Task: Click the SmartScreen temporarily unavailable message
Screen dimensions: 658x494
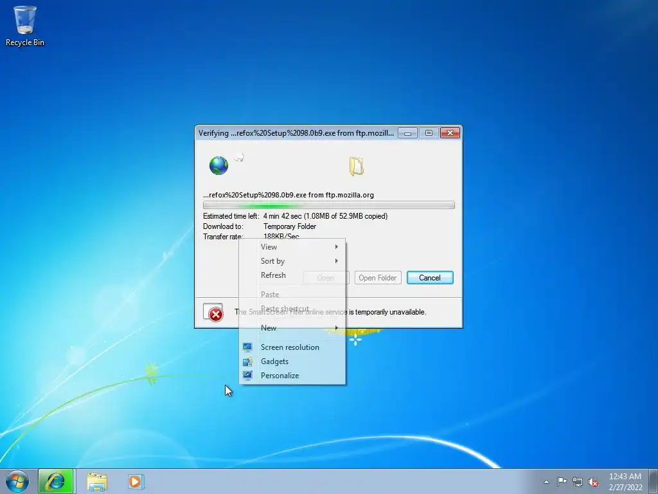Action: pos(330,312)
